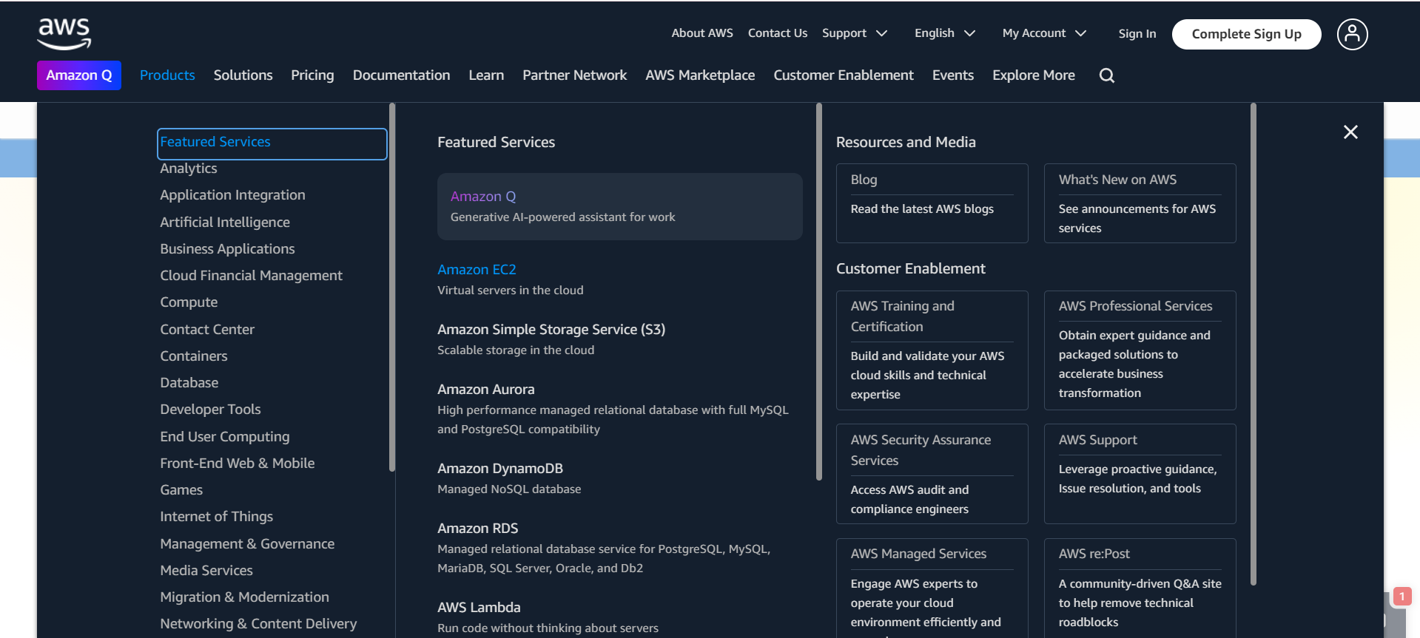Screen dimensions: 1420x638
Task: Open AWS Managed Services card
Action: (x=932, y=588)
